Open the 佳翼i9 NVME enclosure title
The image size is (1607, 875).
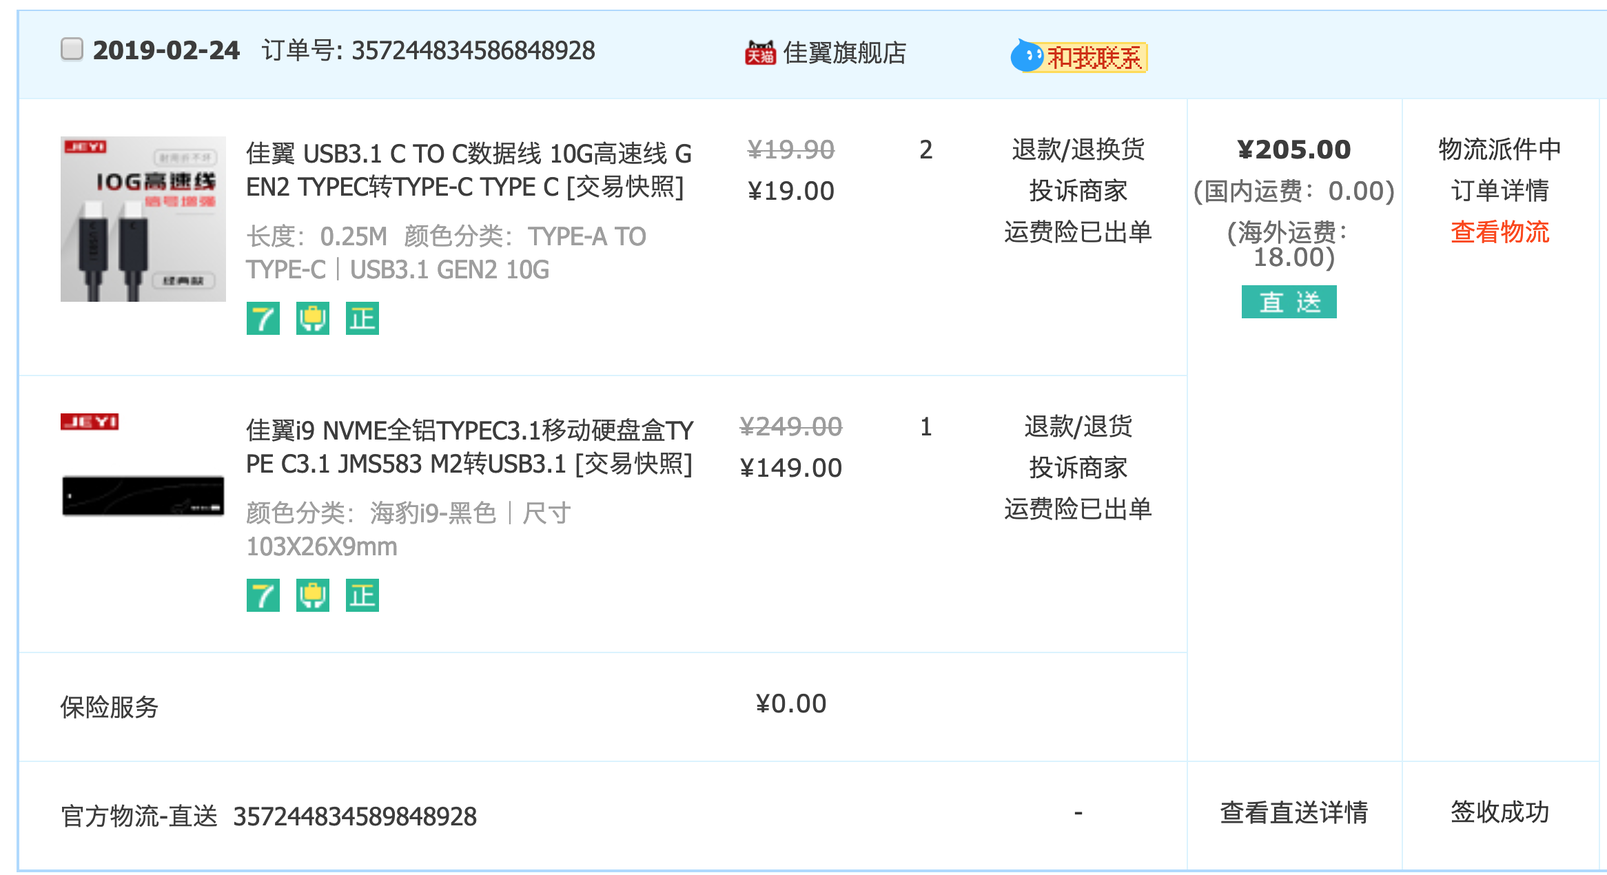coord(470,447)
